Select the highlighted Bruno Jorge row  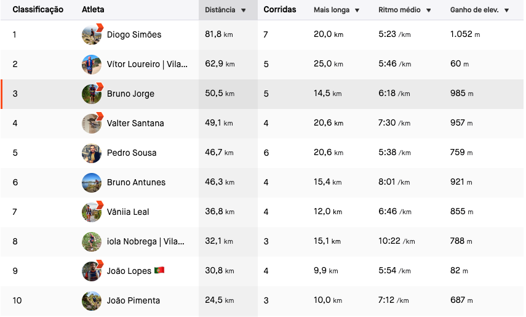[262, 94]
